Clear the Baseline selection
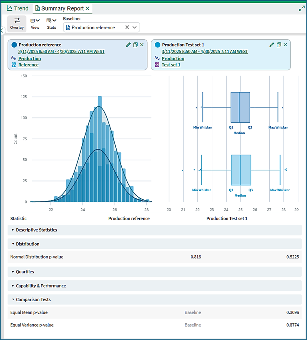Screen dimensions: 307x340 (127, 27)
